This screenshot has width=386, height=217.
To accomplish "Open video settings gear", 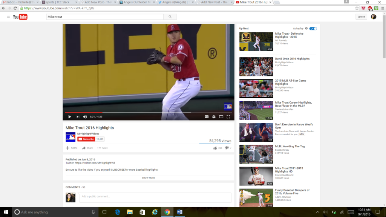I will (214, 117).
